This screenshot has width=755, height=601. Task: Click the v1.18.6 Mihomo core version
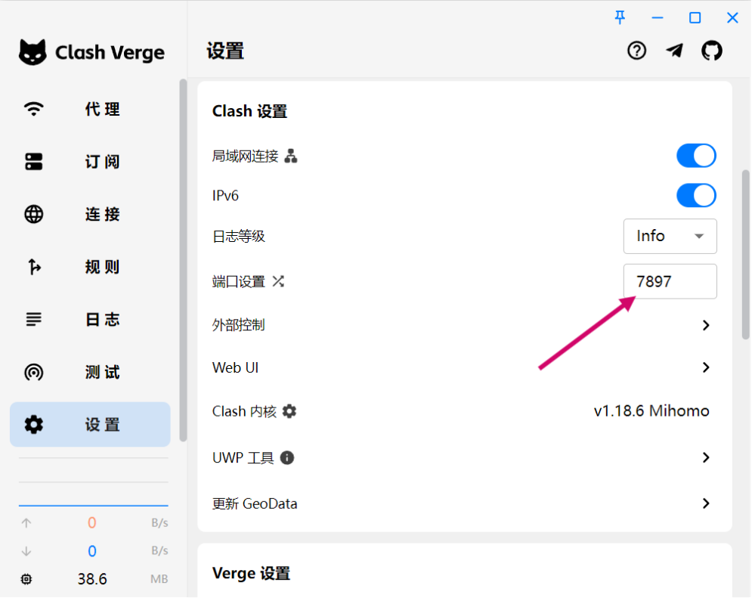tap(651, 410)
